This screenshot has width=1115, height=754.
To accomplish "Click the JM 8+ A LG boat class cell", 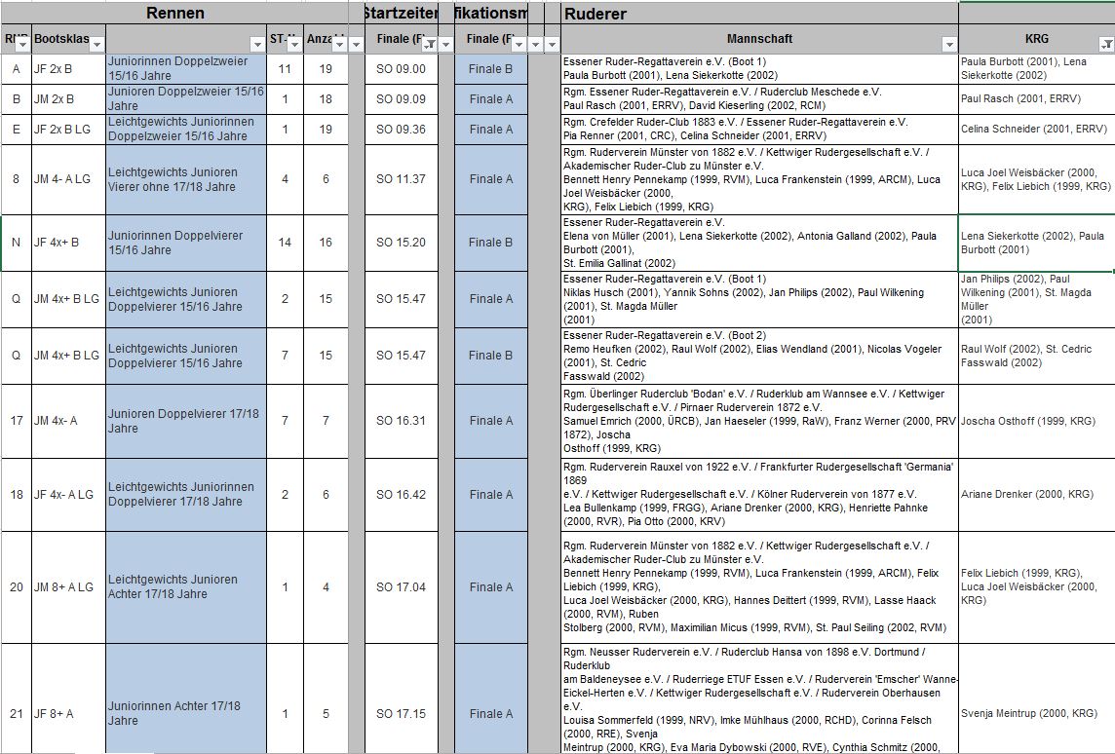I will [x=67, y=587].
